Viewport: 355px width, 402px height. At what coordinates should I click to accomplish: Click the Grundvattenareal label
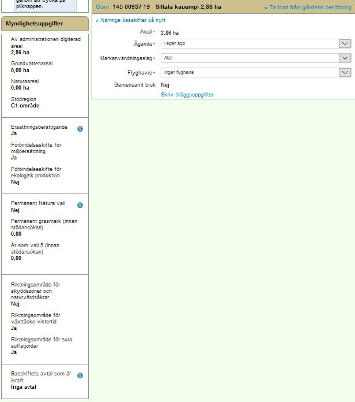pyautogui.click(x=32, y=64)
